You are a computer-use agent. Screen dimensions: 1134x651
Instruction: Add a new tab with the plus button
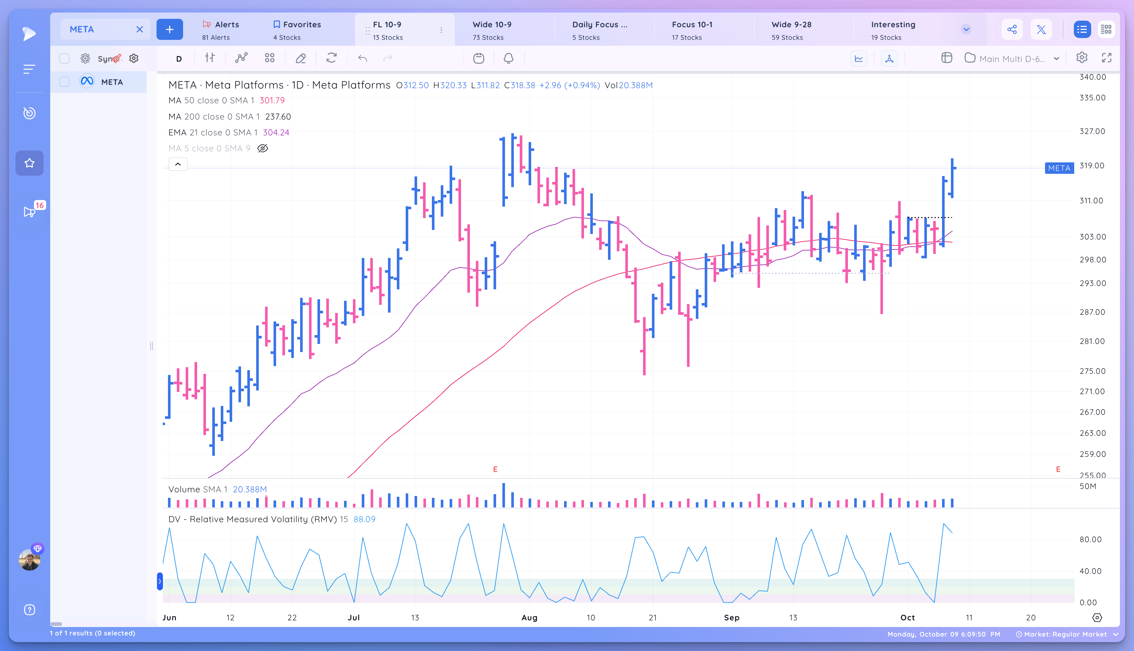pos(169,30)
